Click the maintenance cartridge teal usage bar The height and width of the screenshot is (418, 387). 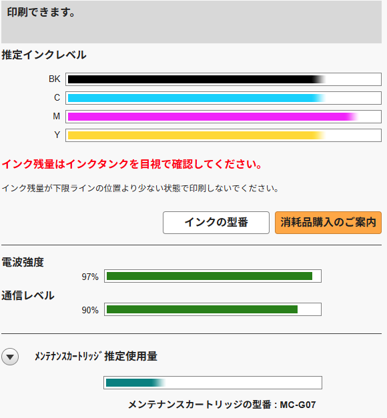(213, 383)
